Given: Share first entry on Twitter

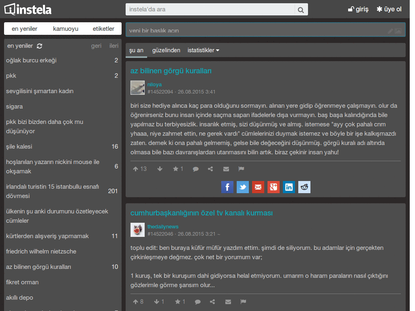Looking at the screenshot, I should coord(243,187).
